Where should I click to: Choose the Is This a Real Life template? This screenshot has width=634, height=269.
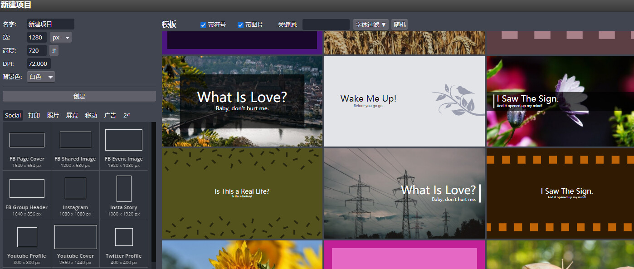pyautogui.click(x=242, y=193)
